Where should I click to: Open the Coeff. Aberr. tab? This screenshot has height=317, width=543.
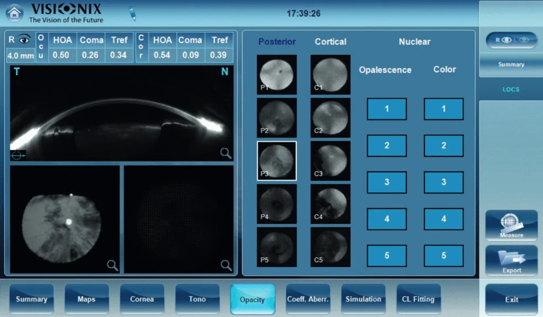click(308, 299)
